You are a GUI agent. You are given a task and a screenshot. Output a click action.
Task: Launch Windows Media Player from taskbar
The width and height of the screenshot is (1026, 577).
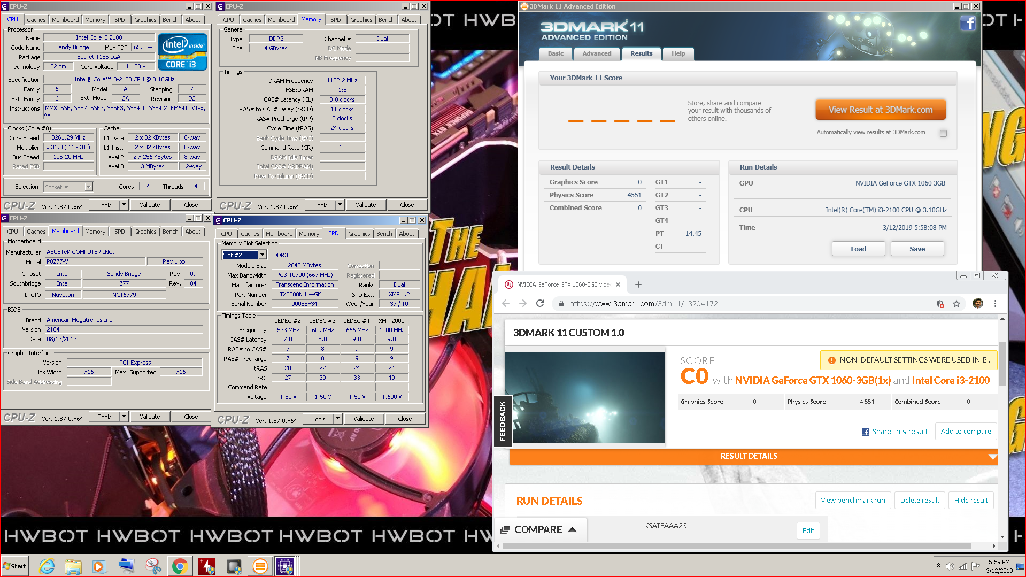[x=99, y=566]
